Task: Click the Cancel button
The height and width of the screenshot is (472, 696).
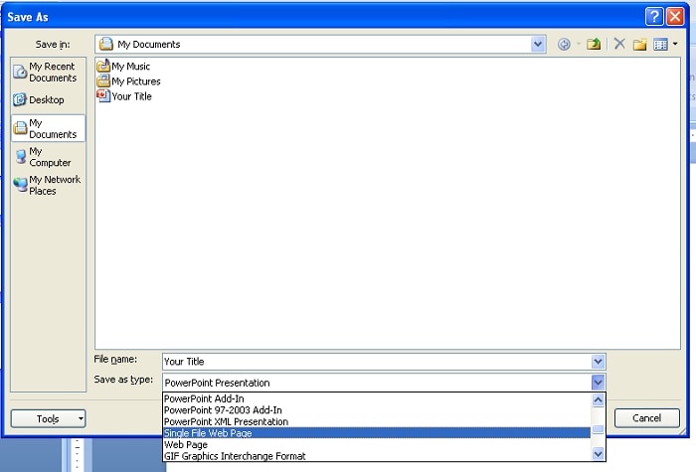Action: pyautogui.click(x=646, y=418)
